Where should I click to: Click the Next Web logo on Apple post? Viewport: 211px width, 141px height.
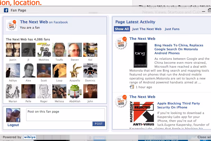point(121,101)
